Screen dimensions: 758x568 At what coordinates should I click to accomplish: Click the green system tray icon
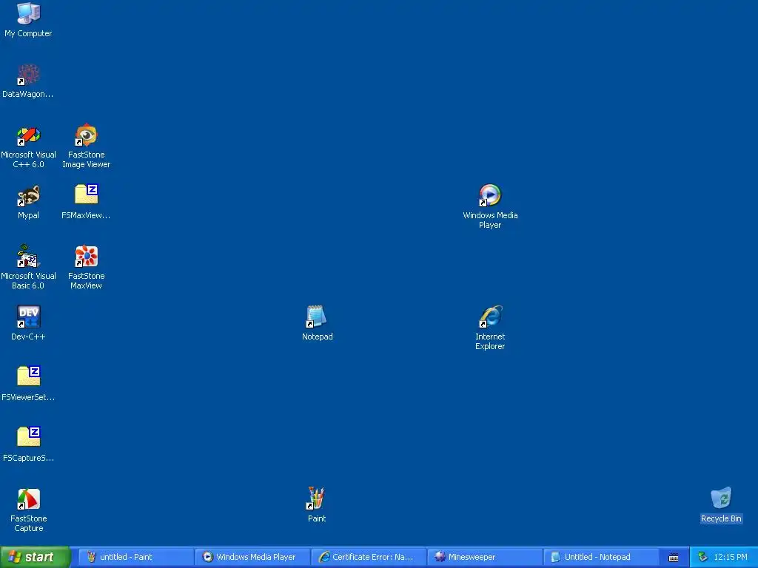(702, 558)
